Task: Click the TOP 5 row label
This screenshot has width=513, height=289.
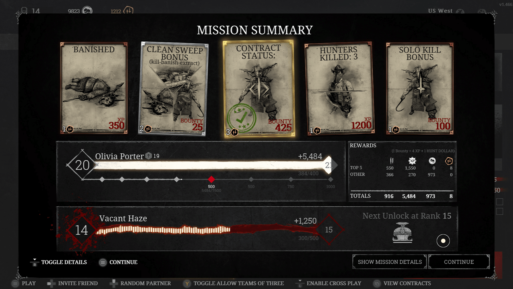Action: [356, 168]
